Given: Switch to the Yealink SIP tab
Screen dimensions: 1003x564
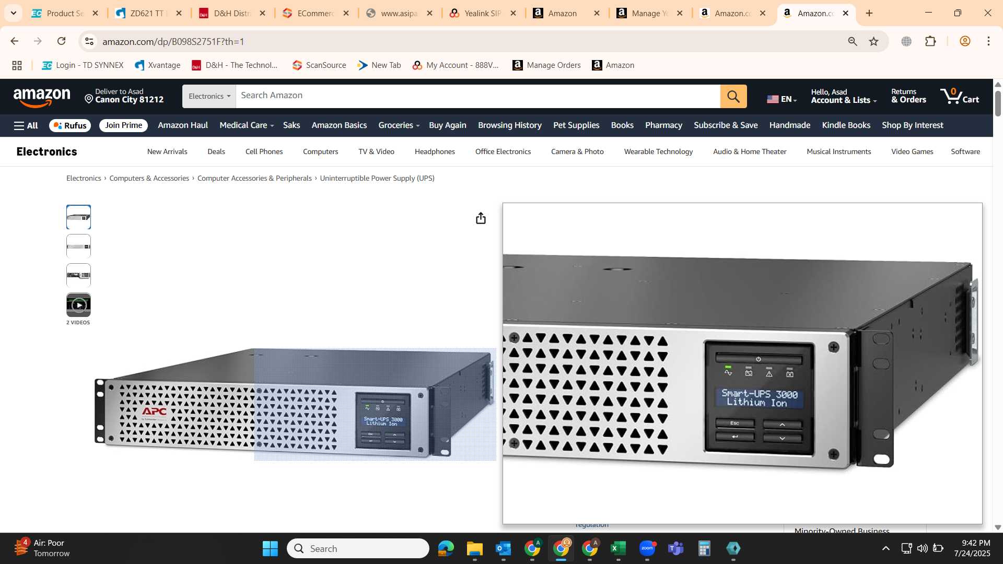Looking at the screenshot, I should tap(483, 13).
